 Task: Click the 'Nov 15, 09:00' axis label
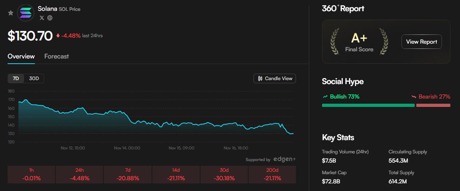tap(181, 148)
